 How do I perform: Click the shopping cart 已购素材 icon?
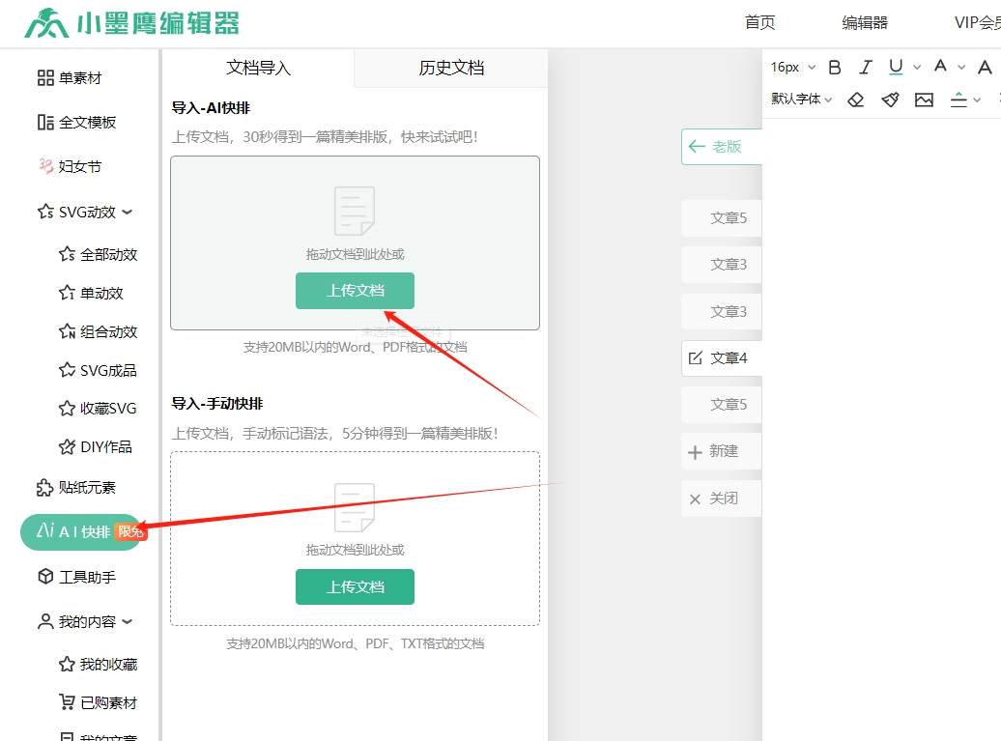[x=67, y=702]
